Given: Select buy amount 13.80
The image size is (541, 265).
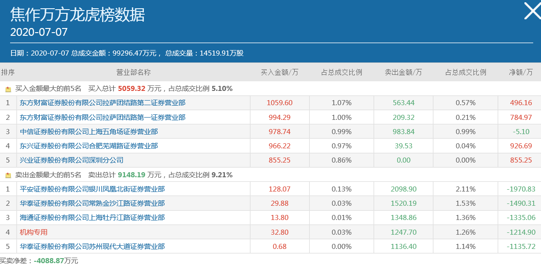Looking at the screenshot, I should 279,217.
